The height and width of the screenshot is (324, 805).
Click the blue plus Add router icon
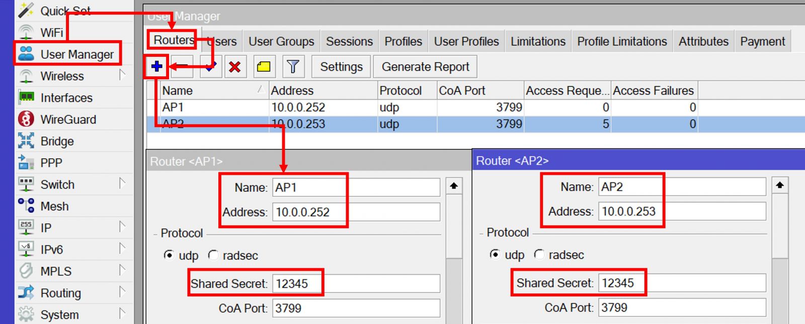pos(156,66)
